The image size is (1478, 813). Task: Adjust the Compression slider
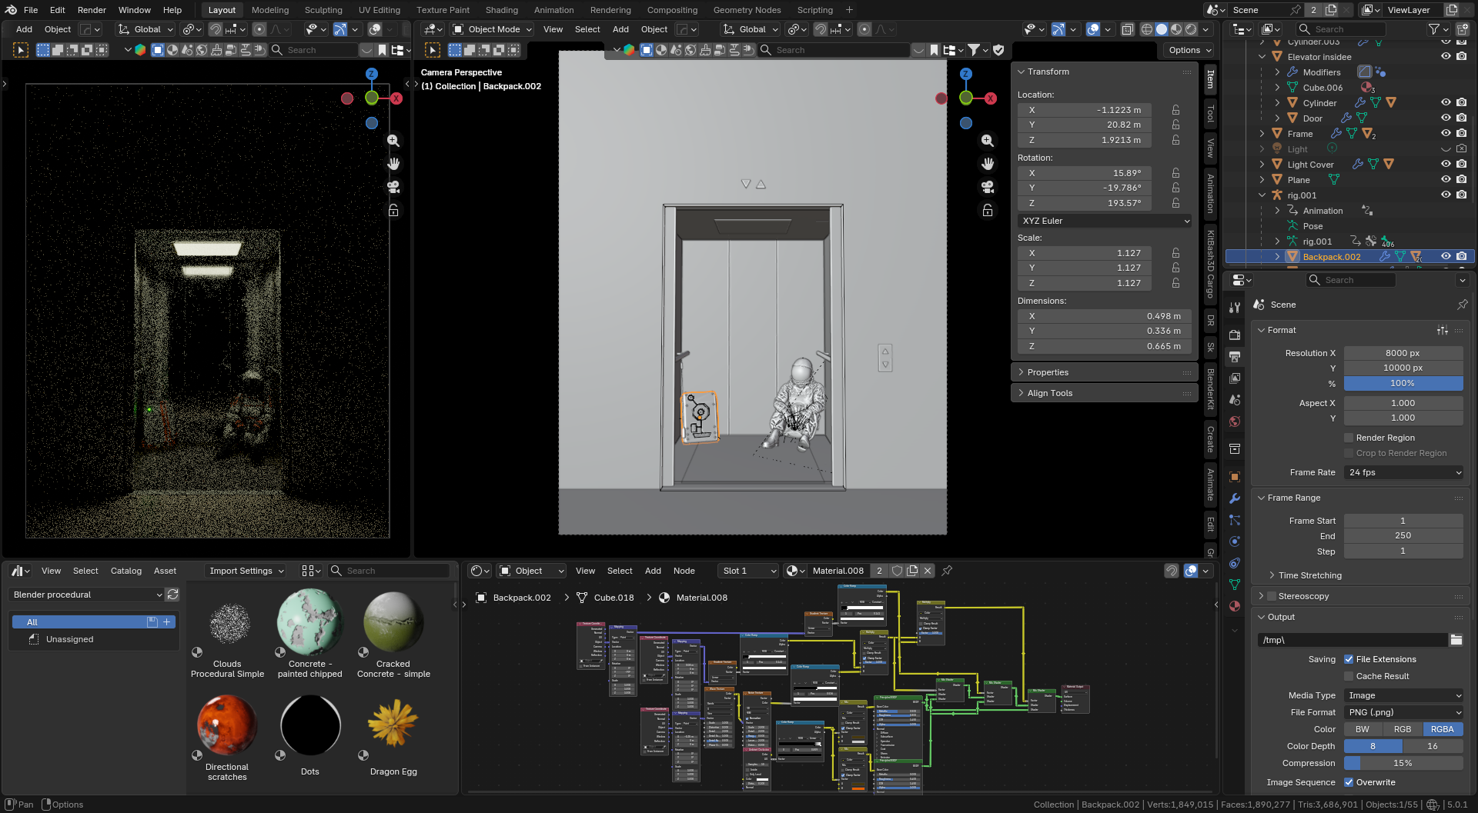tap(1403, 763)
